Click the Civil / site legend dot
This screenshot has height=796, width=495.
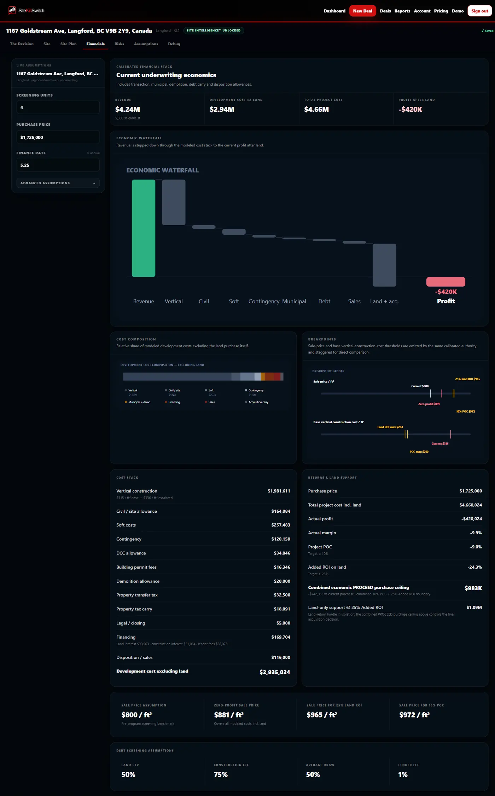(x=166, y=390)
